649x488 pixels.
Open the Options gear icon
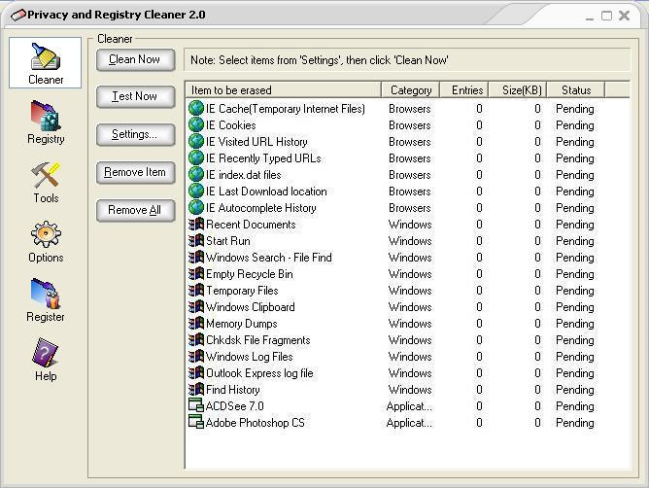[46, 234]
